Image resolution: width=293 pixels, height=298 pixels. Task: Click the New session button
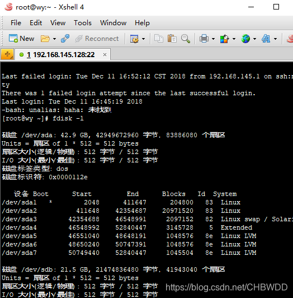pyautogui.click(x=21, y=39)
